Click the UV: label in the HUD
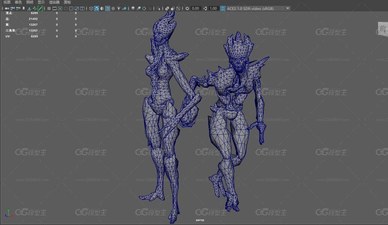The image size is (388, 225). point(8,36)
